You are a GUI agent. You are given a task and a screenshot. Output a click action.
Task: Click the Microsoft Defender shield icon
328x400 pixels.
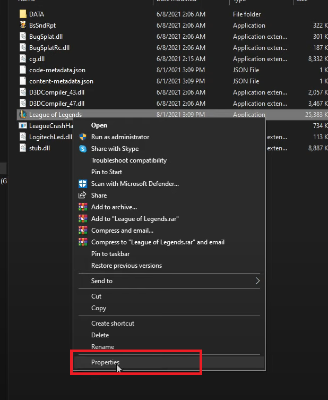tap(83, 184)
